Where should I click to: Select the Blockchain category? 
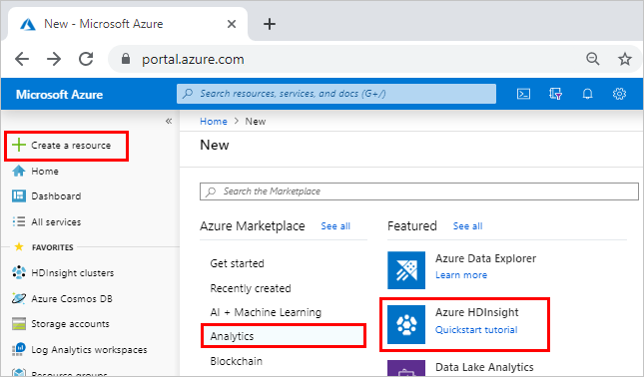[x=237, y=361]
